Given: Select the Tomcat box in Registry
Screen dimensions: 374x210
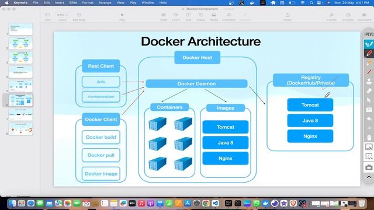Looking at the screenshot, I should 310,105.
